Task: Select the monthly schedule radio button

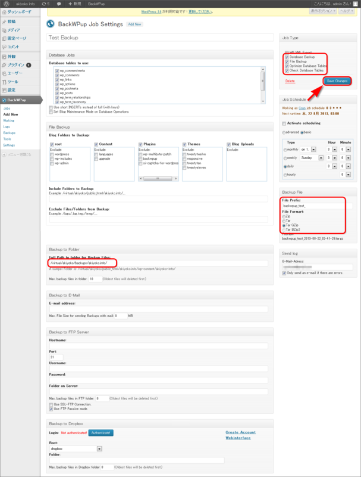Action: click(285, 150)
